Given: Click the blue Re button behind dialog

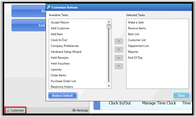Looking at the screenshot, I should tap(29, 11).
